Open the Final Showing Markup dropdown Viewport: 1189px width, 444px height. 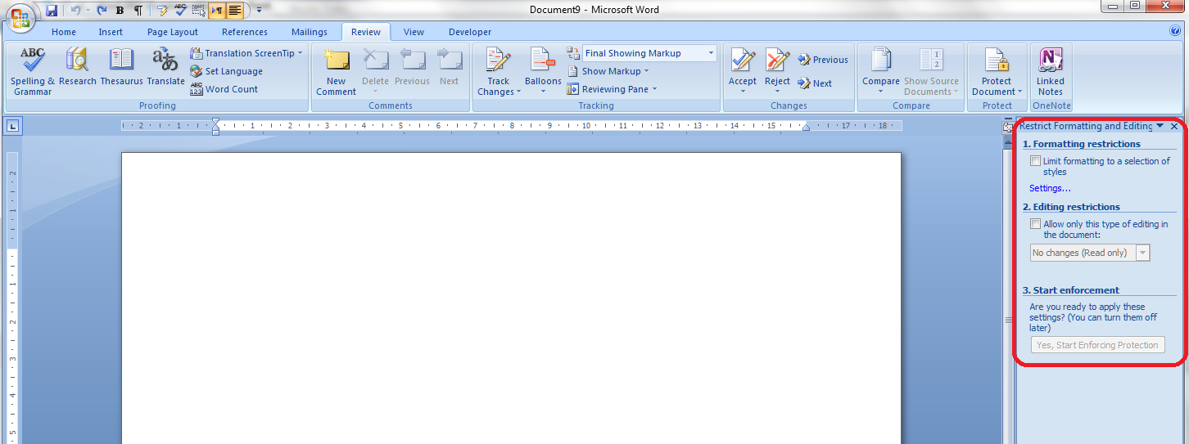tap(649, 53)
